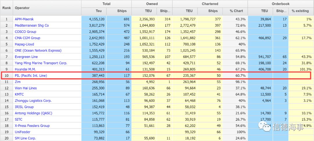Viewport: 314px width, 141px height.
Task: Sort by % Chart column header
Action: (235, 11)
